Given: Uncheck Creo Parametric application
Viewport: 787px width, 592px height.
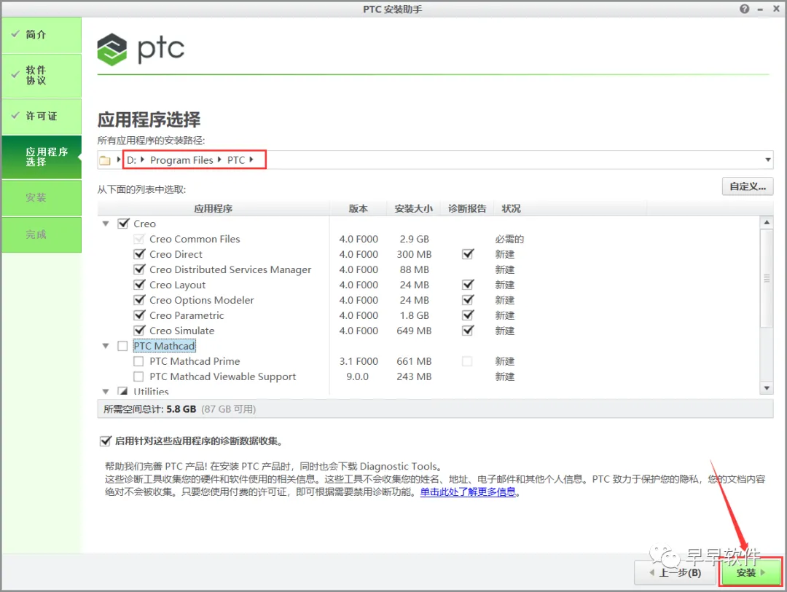Looking at the screenshot, I should 139,315.
